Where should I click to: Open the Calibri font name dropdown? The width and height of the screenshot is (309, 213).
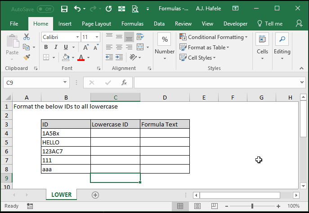77,37
